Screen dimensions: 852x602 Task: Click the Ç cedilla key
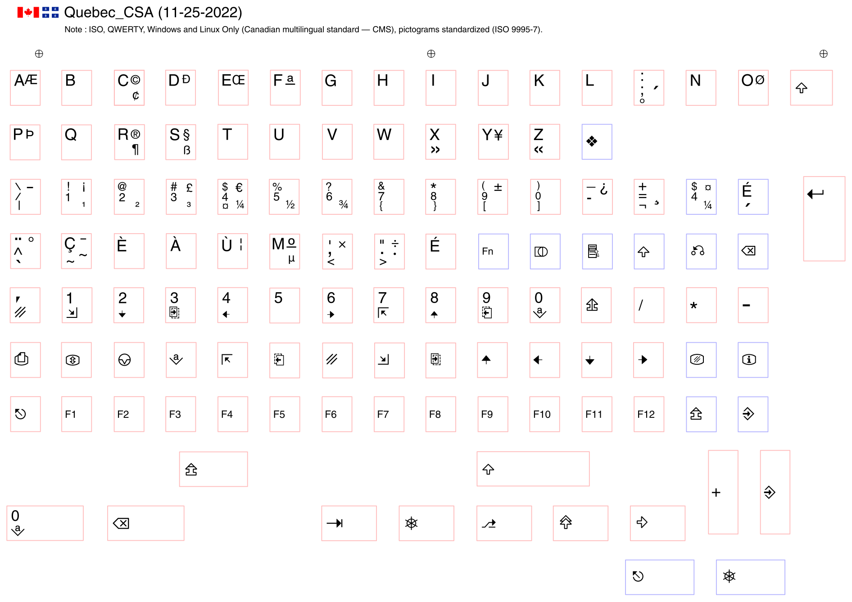(x=77, y=251)
